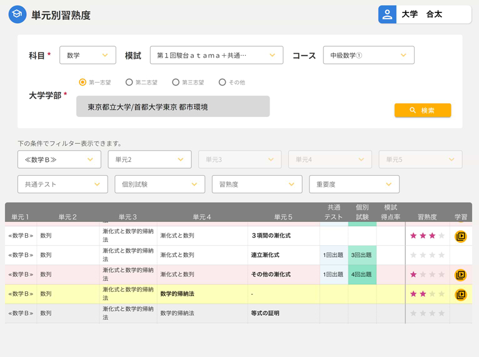The width and height of the screenshot is (479, 357).
Task: Open learning video for その他の漸化式 row
Action: click(460, 274)
